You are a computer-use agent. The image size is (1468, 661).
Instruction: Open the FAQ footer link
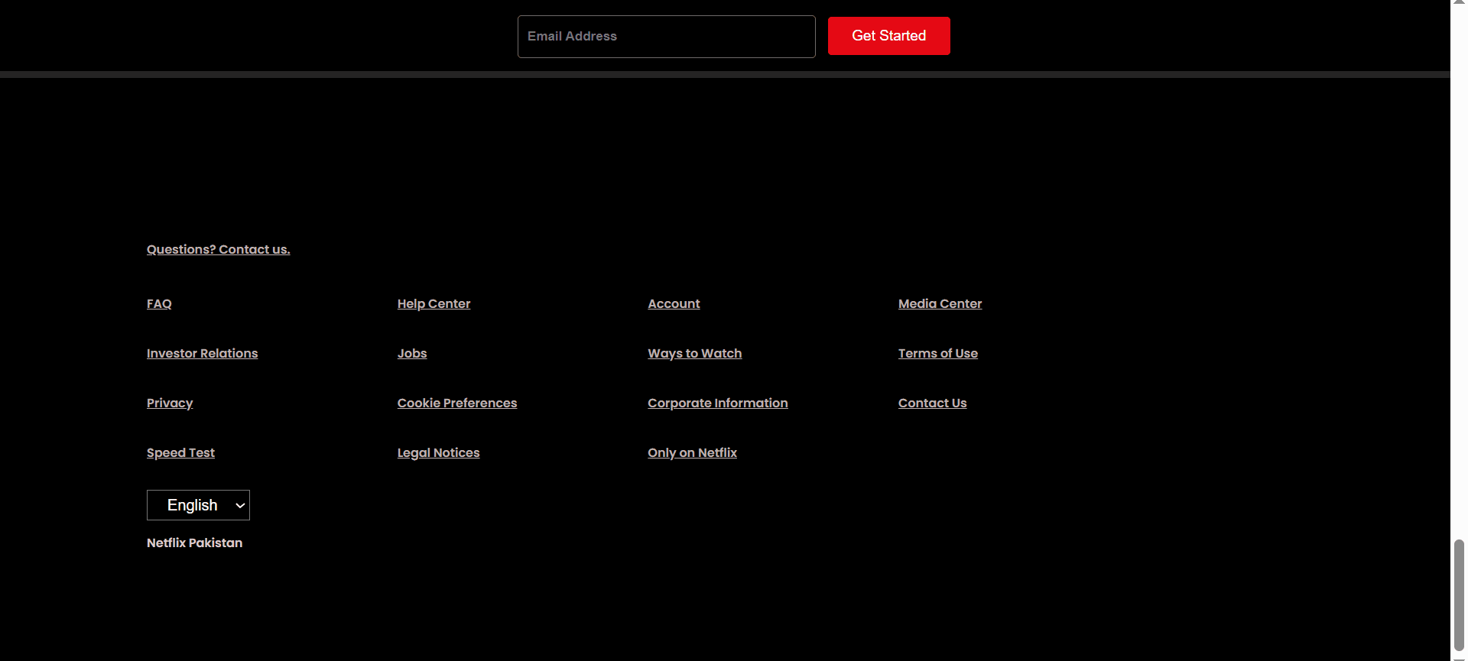pyautogui.click(x=159, y=304)
